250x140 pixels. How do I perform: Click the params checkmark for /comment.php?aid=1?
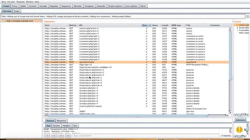click(146, 36)
